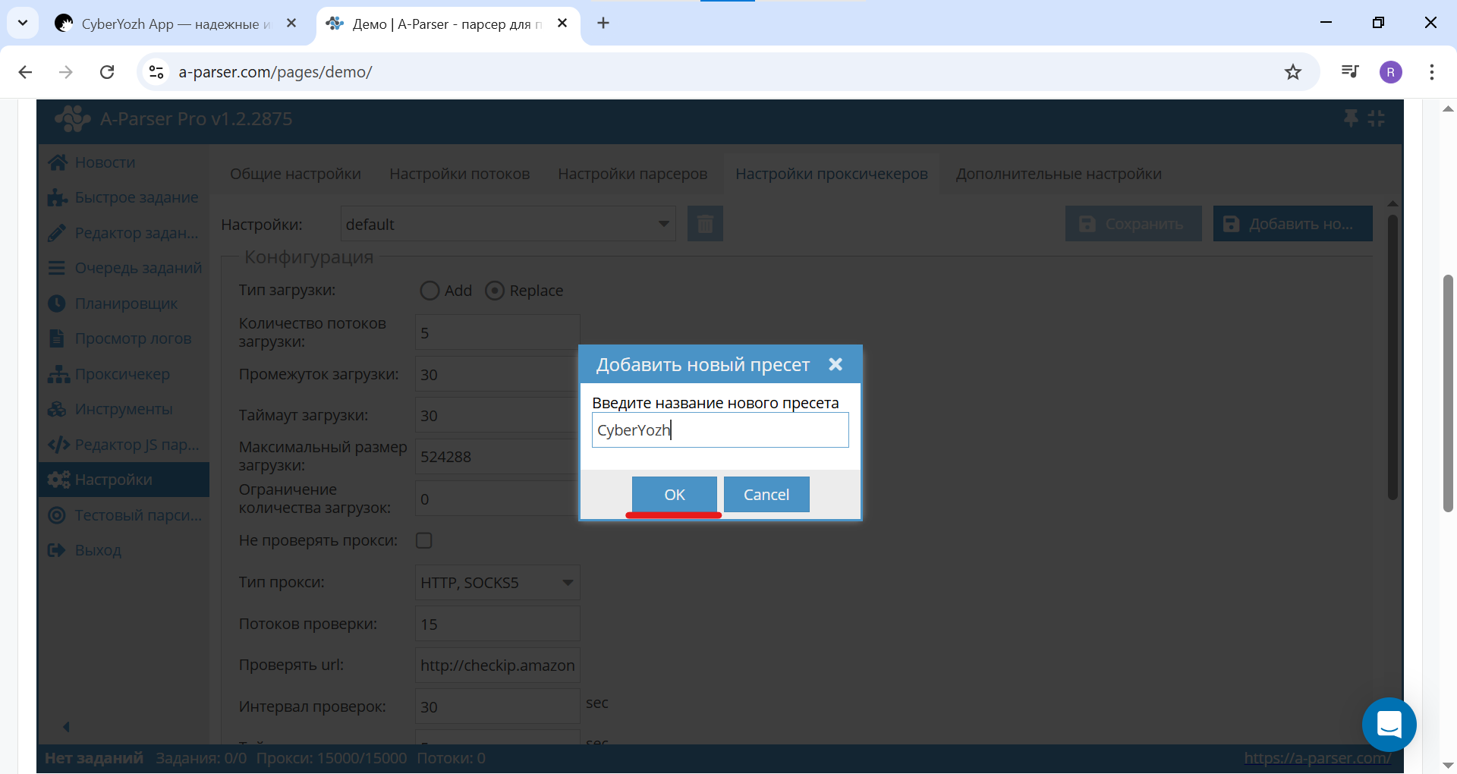The image size is (1457, 774).
Task: Open the Chrome media control icon
Action: 1349,72
